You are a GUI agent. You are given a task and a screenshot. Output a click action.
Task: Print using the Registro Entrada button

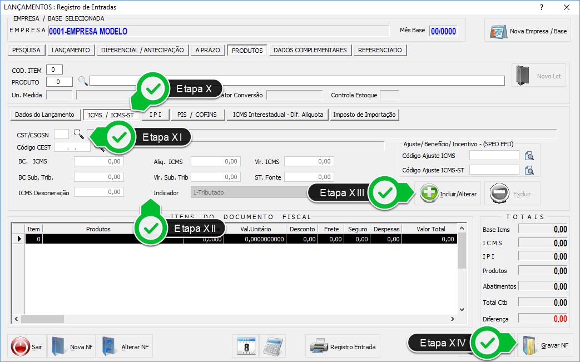point(343,346)
